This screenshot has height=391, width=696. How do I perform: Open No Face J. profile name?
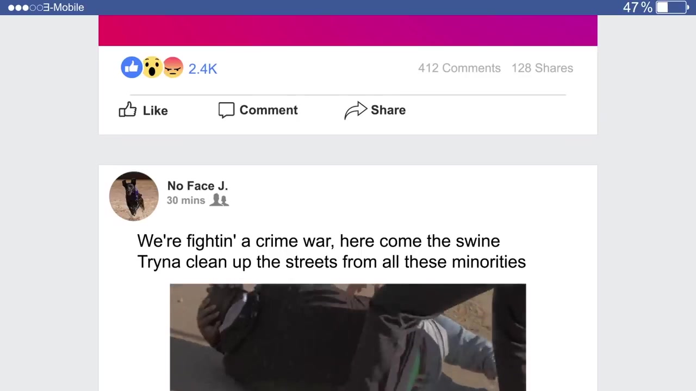197,186
